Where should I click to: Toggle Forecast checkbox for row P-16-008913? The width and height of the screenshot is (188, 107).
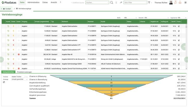(x=179, y=59)
